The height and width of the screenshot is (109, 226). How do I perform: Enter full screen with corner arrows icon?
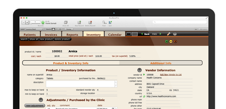pyautogui.click(x=207, y=18)
